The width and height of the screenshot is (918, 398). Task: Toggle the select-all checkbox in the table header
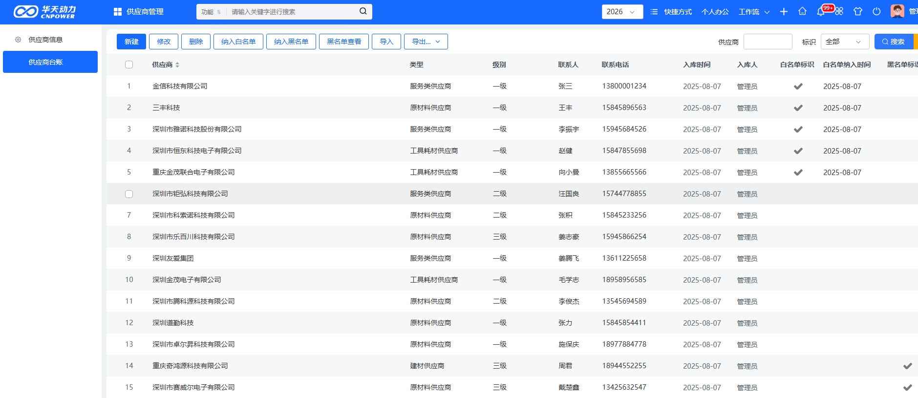(129, 65)
